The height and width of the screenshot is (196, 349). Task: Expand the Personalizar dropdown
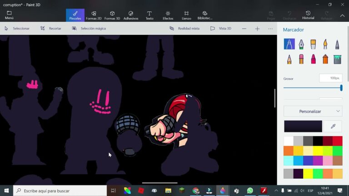(x=313, y=111)
